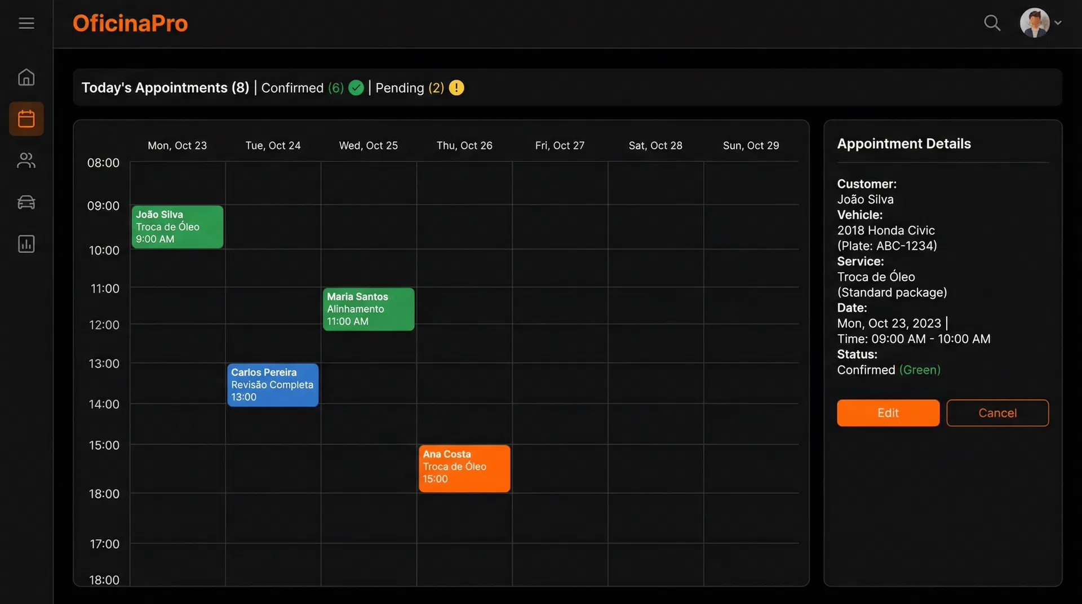Open the navigation hamburger menu

(x=26, y=23)
